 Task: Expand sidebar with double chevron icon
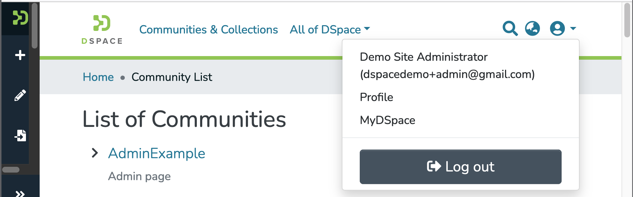click(20, 193)
